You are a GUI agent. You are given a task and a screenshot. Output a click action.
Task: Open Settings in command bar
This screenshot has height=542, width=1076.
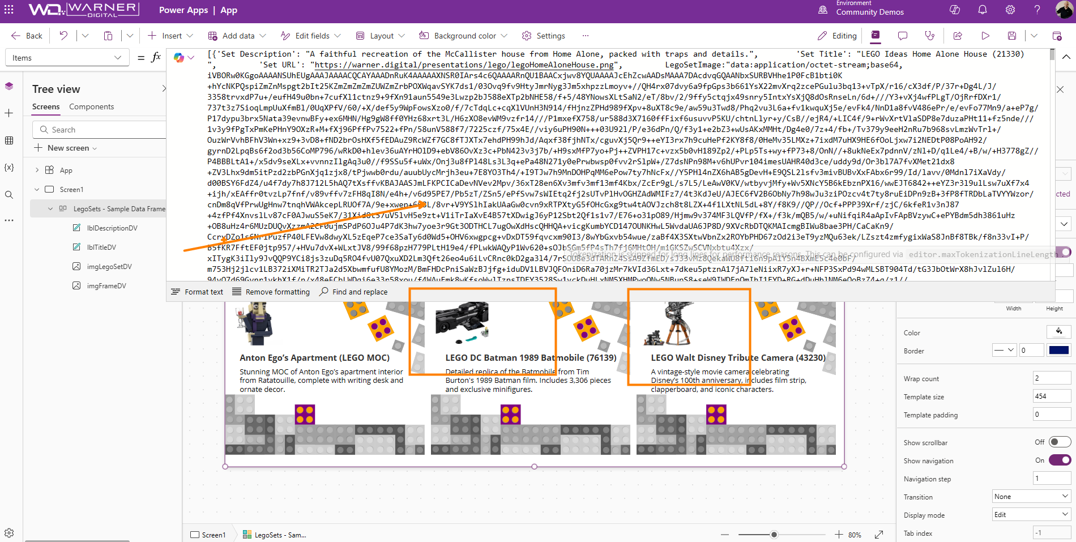coord(544,36)
